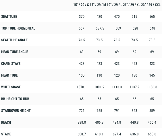Select the TOP TUBE HORIZONTAL label
Viewport: 162px width, 140px height.
pos(18,28)
